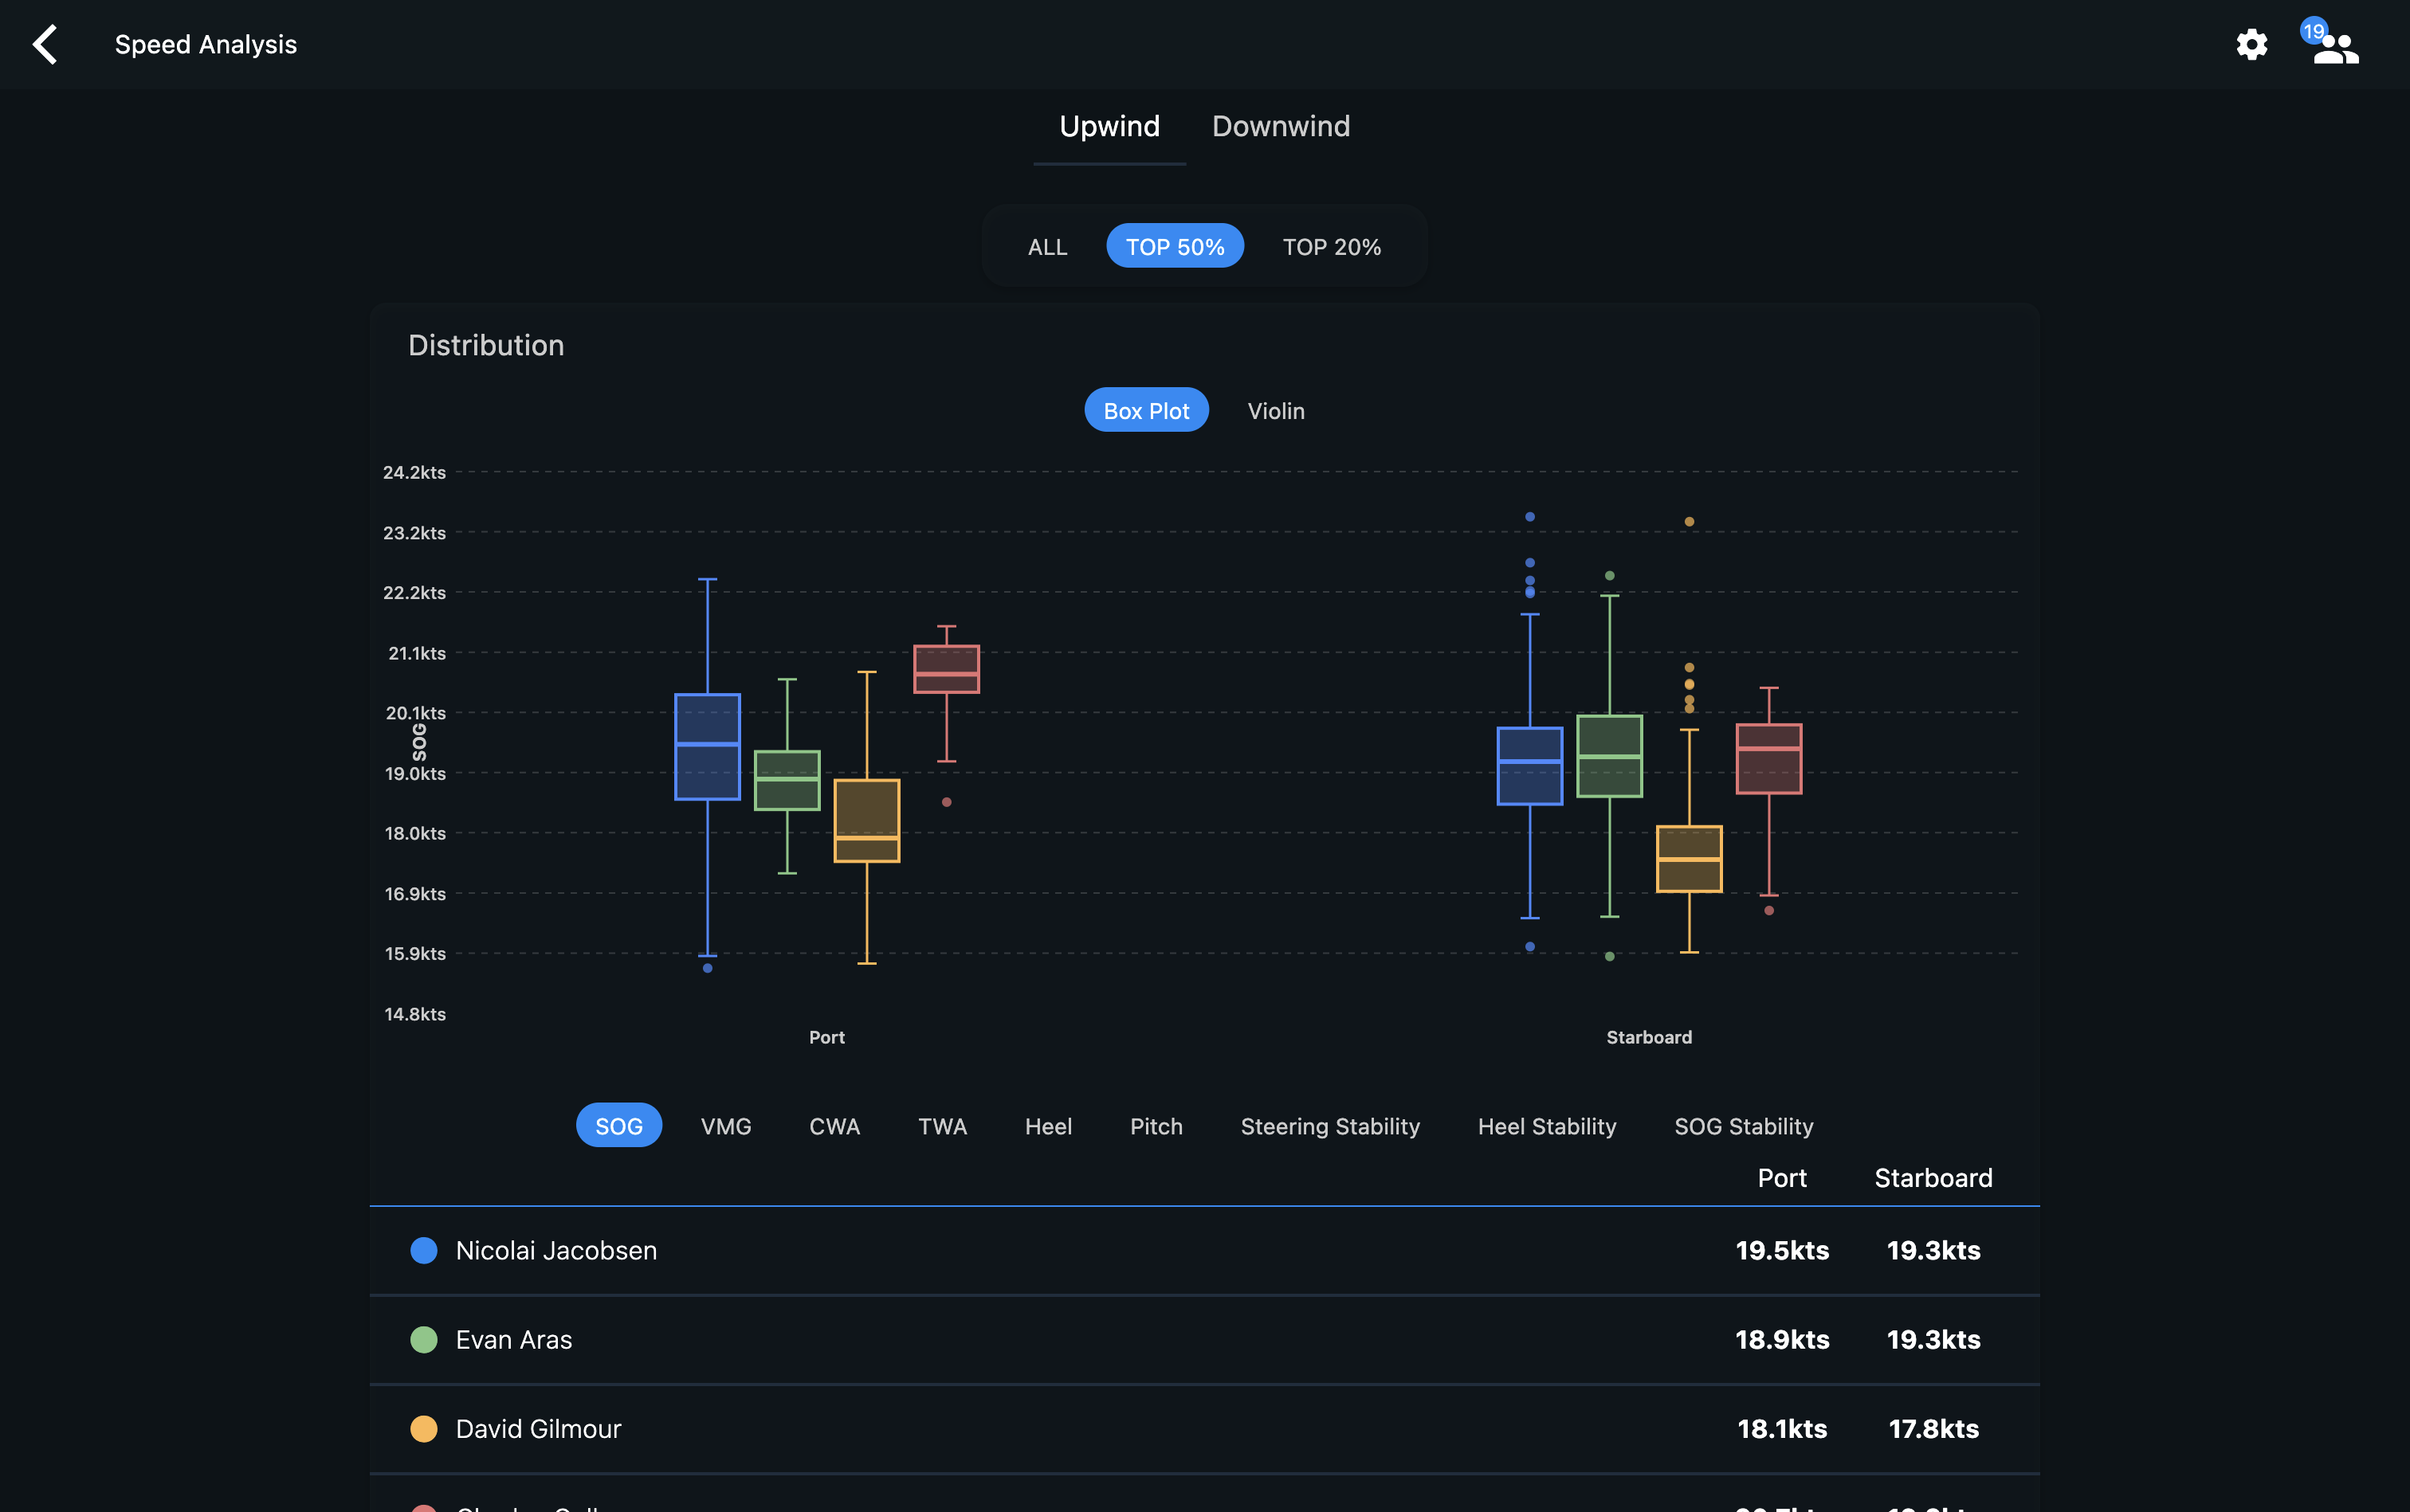
Task: Select the TOP 20% filter
Action: pos(1332,246)
